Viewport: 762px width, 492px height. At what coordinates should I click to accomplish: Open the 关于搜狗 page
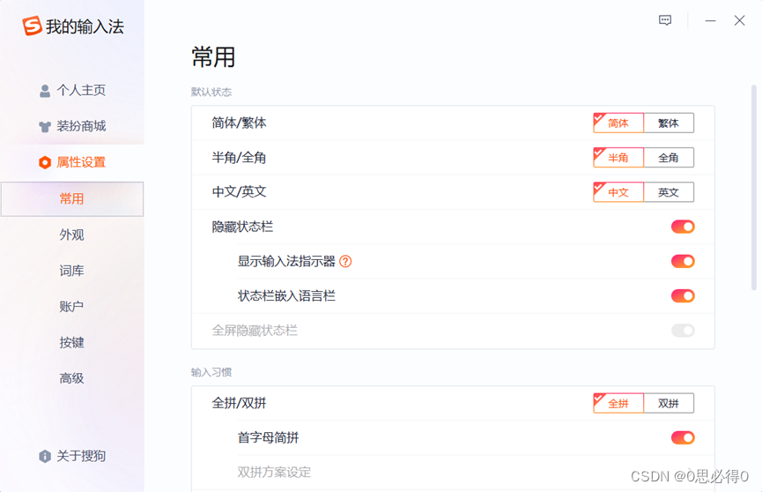pyautogui.click(x=72, y=456)
